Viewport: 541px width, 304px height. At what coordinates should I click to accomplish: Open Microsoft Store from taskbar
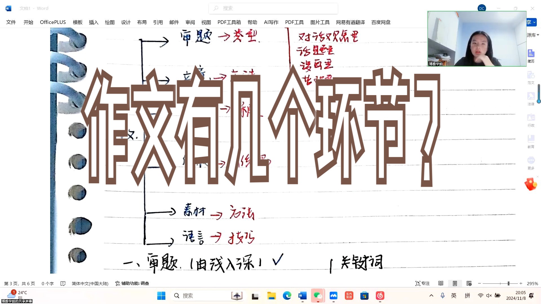tap(364, 296)
